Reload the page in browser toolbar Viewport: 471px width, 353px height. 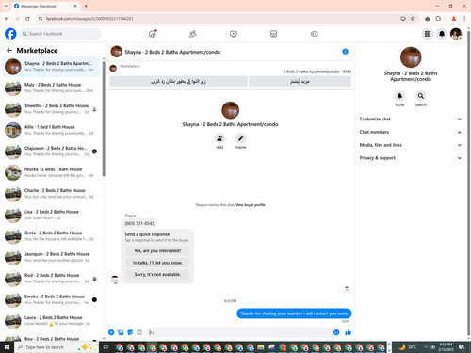27,19
